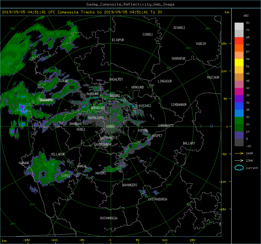Click the SINDGI city label
Screen dimensions: 261x244
pyautogui.click(x=148, y=35)
